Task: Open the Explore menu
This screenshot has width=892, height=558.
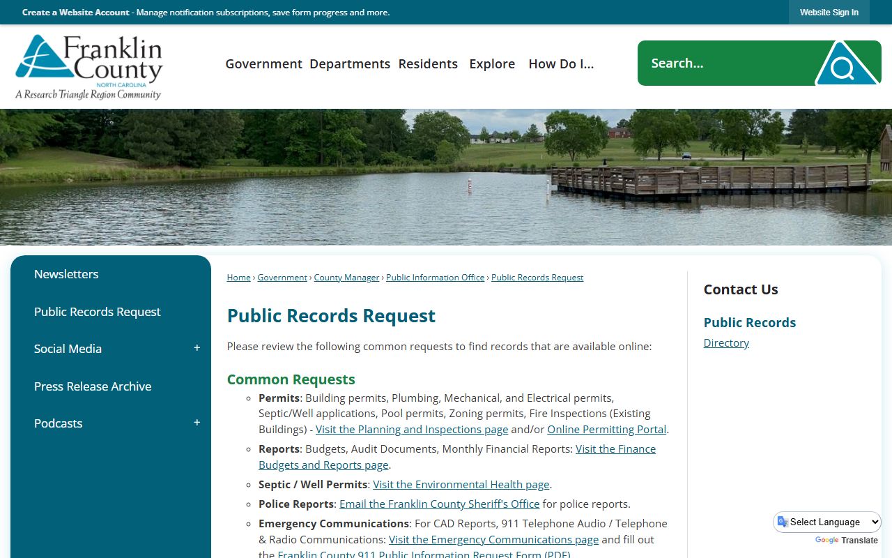Action: click(x=492, y=63)
